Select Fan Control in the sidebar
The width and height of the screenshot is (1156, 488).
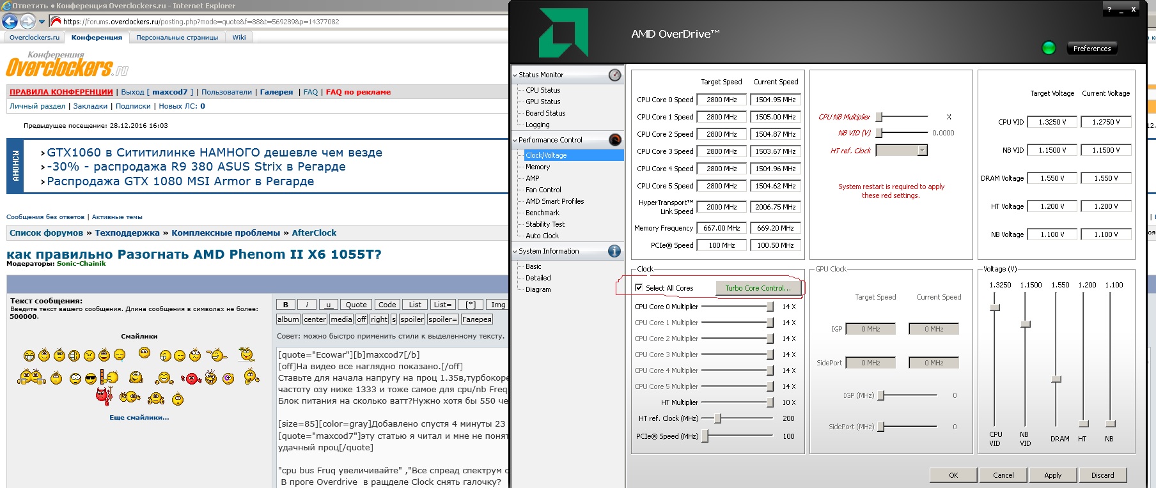point(543,190)
